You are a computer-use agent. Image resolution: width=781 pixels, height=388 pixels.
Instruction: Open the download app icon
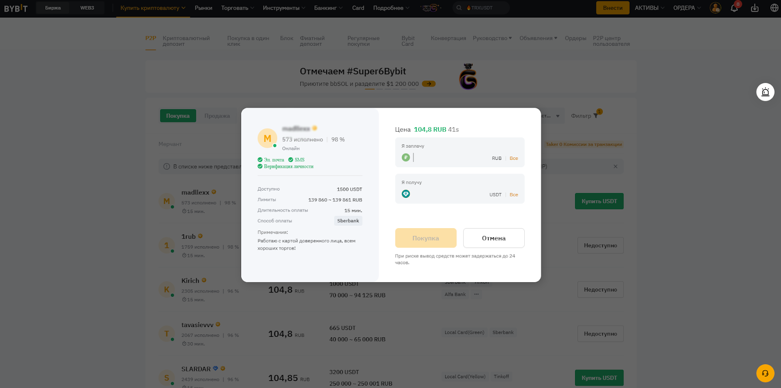tap(755, 8)
